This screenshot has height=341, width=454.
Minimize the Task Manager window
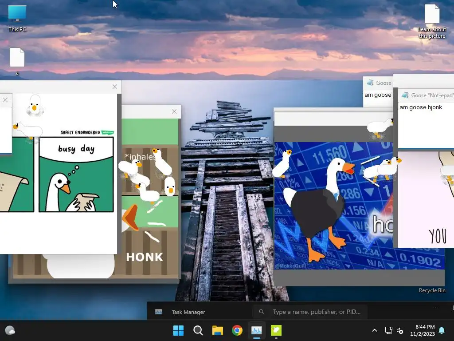tap(435, 308)
